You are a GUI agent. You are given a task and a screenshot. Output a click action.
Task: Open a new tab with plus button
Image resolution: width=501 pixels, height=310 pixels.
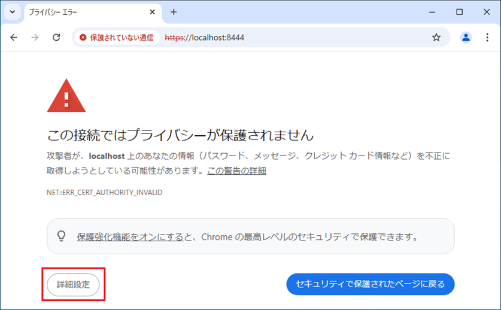tap(174, 12)
